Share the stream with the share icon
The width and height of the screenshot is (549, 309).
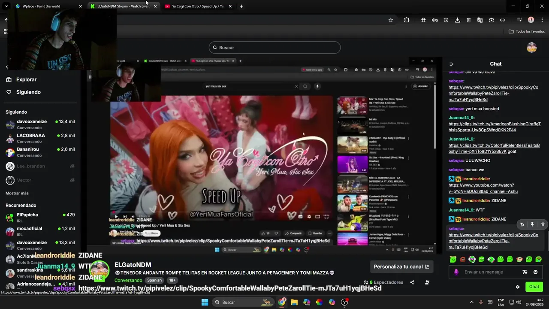click(412, 282)
